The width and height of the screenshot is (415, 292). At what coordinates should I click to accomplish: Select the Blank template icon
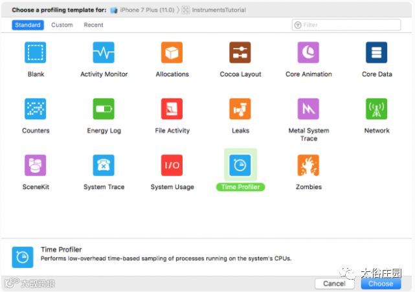[x=35, y=52]
